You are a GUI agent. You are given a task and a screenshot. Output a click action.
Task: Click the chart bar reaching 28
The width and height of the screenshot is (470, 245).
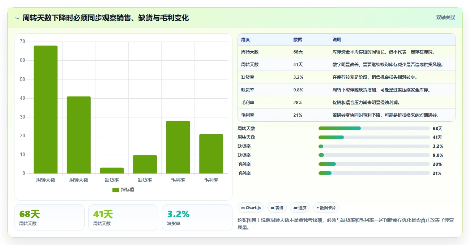(178, 147)
